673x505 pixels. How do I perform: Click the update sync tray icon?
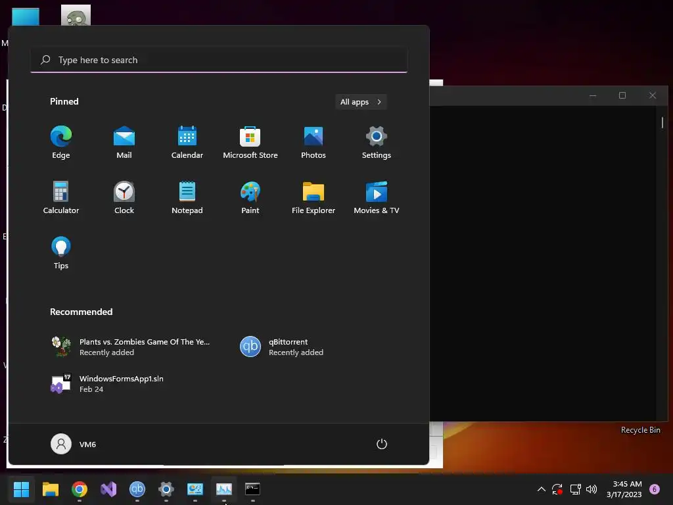557,489
